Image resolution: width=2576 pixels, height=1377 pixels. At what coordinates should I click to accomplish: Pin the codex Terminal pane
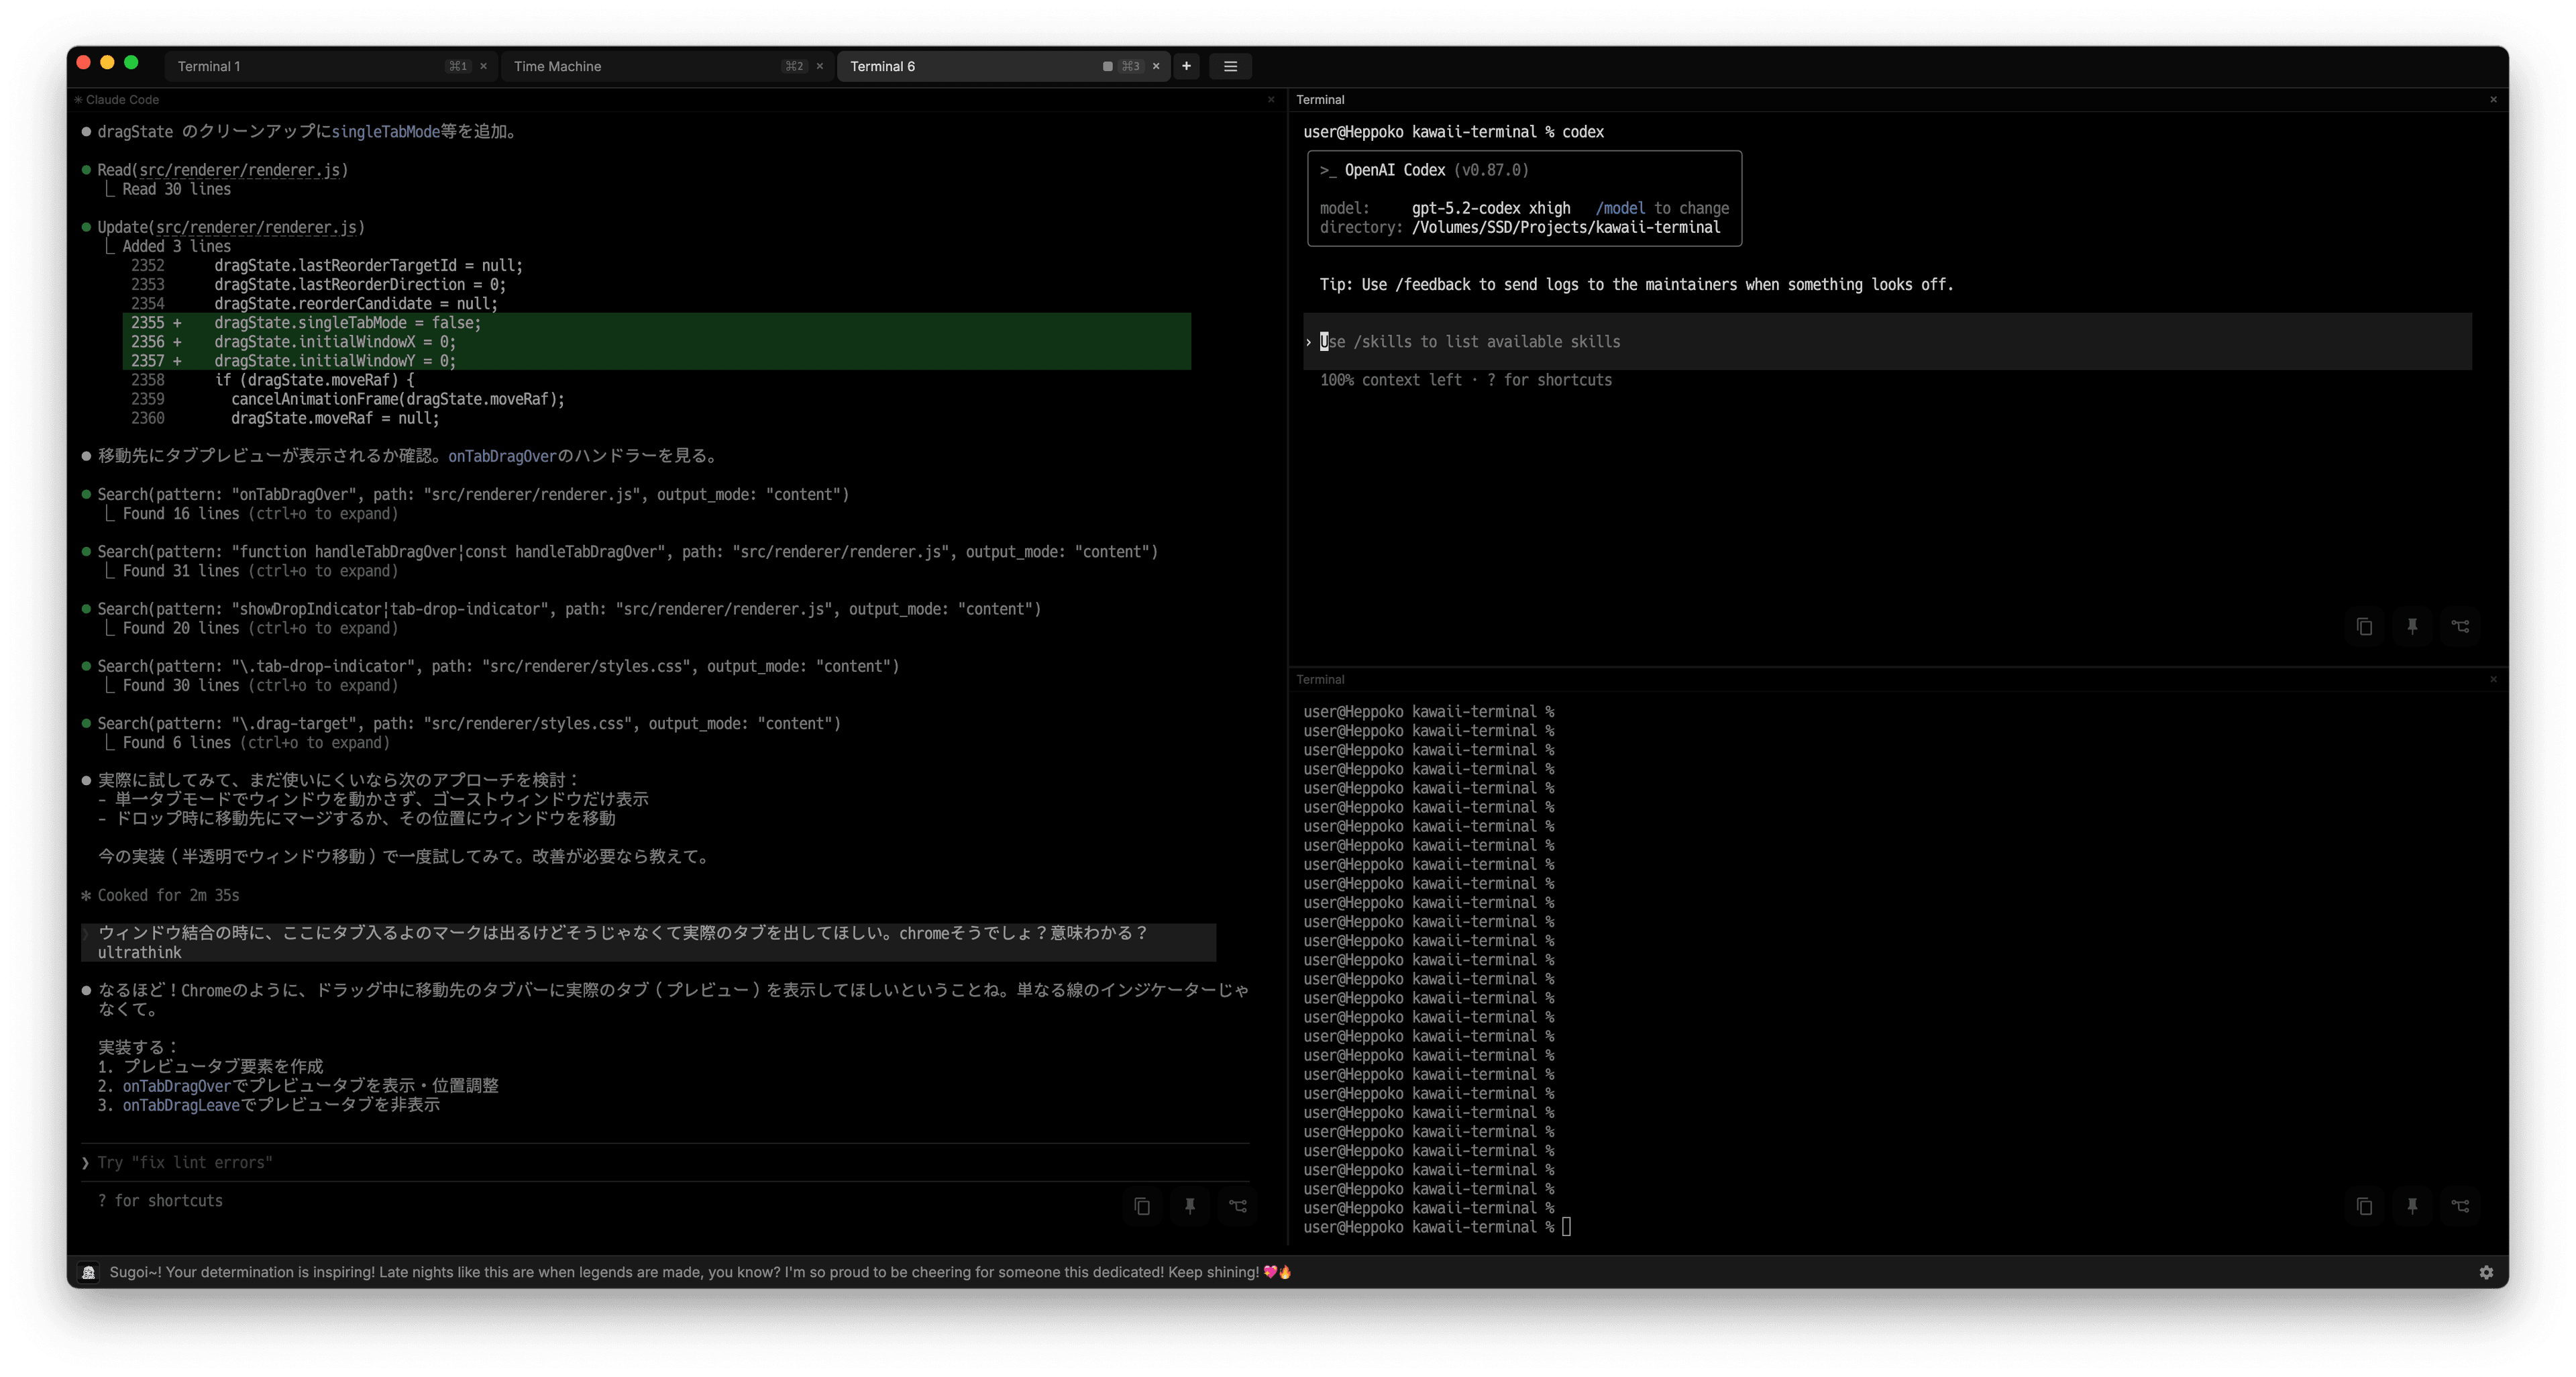pos(2412,626)
